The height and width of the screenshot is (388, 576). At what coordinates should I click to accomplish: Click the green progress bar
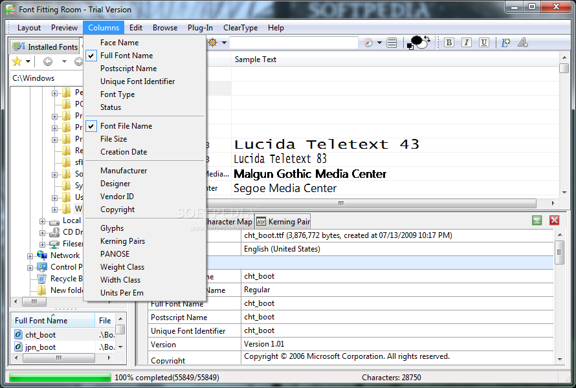(x=60, y=378)
